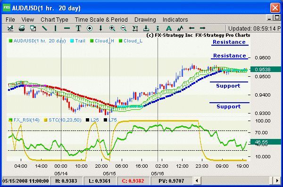Click the Updated time display

coord(254,28)
